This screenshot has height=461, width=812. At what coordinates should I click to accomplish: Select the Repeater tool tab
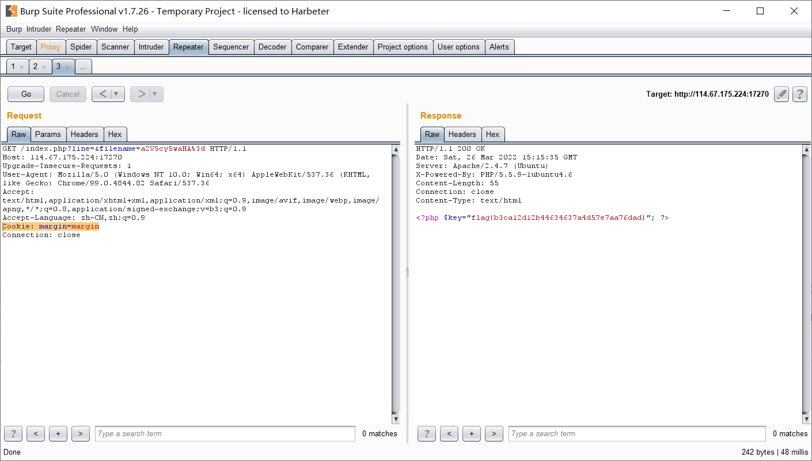click(188, 47)
